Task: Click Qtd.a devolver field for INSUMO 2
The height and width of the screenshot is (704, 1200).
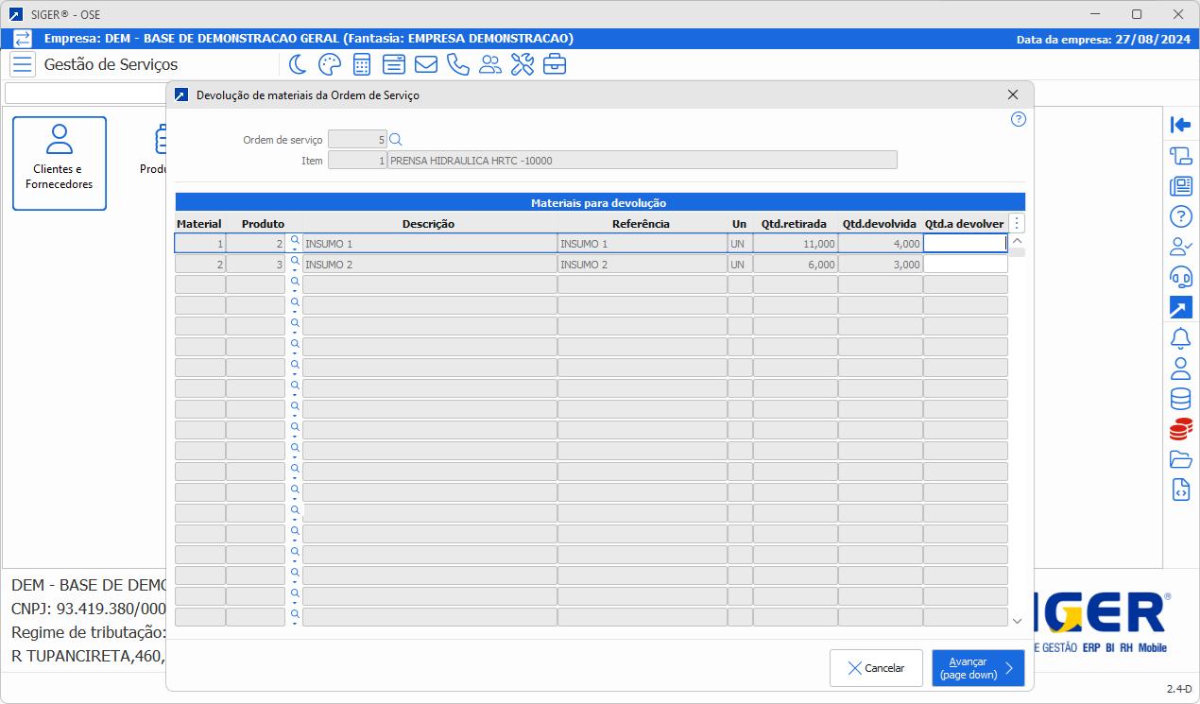Action: point(965,265)
